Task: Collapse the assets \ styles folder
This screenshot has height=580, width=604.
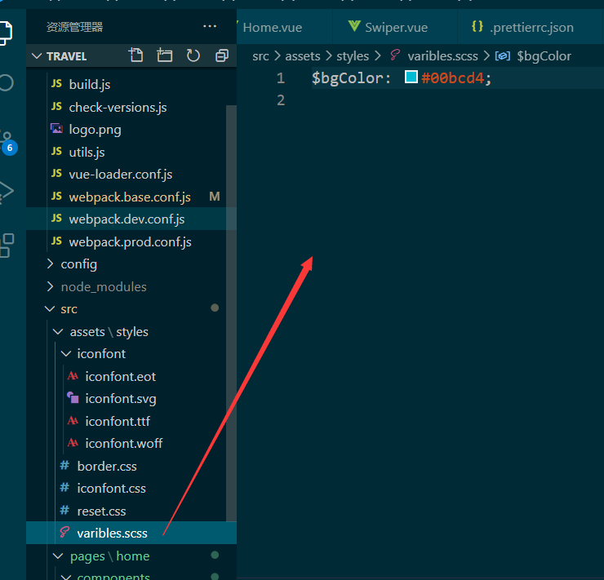Action: [x=58, y=331]
